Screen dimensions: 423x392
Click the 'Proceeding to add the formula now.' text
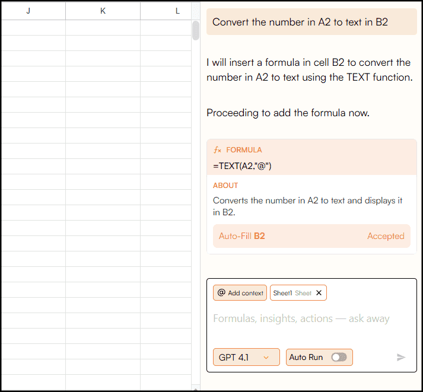coord(288,113)
